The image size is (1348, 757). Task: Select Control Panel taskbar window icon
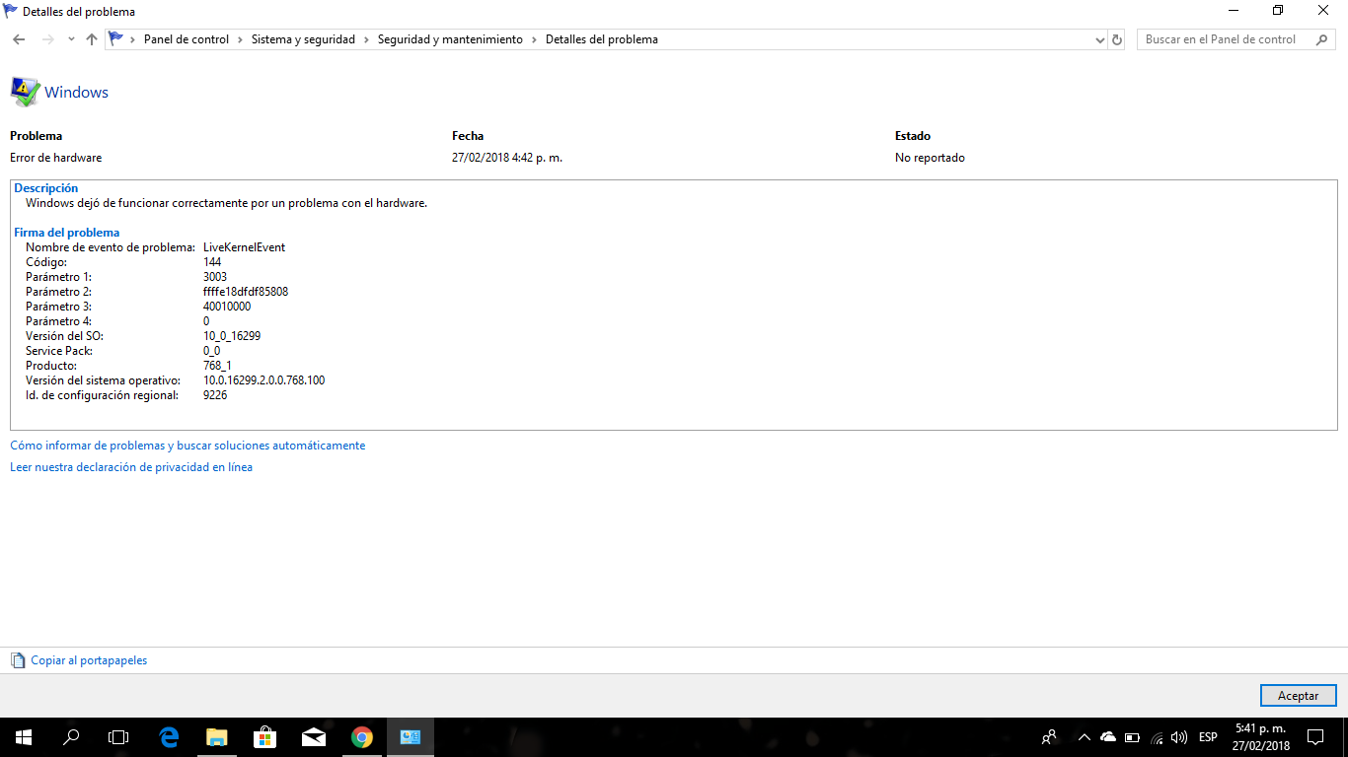pos(411,737)
